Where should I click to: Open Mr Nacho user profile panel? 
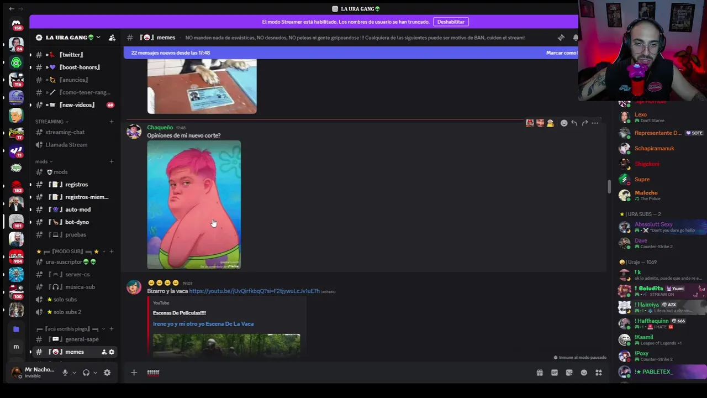pyautogui.click(x=33, y=373)
